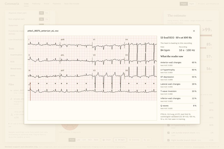
Task: Open the Blood tests section
Action: coord(16,69)
